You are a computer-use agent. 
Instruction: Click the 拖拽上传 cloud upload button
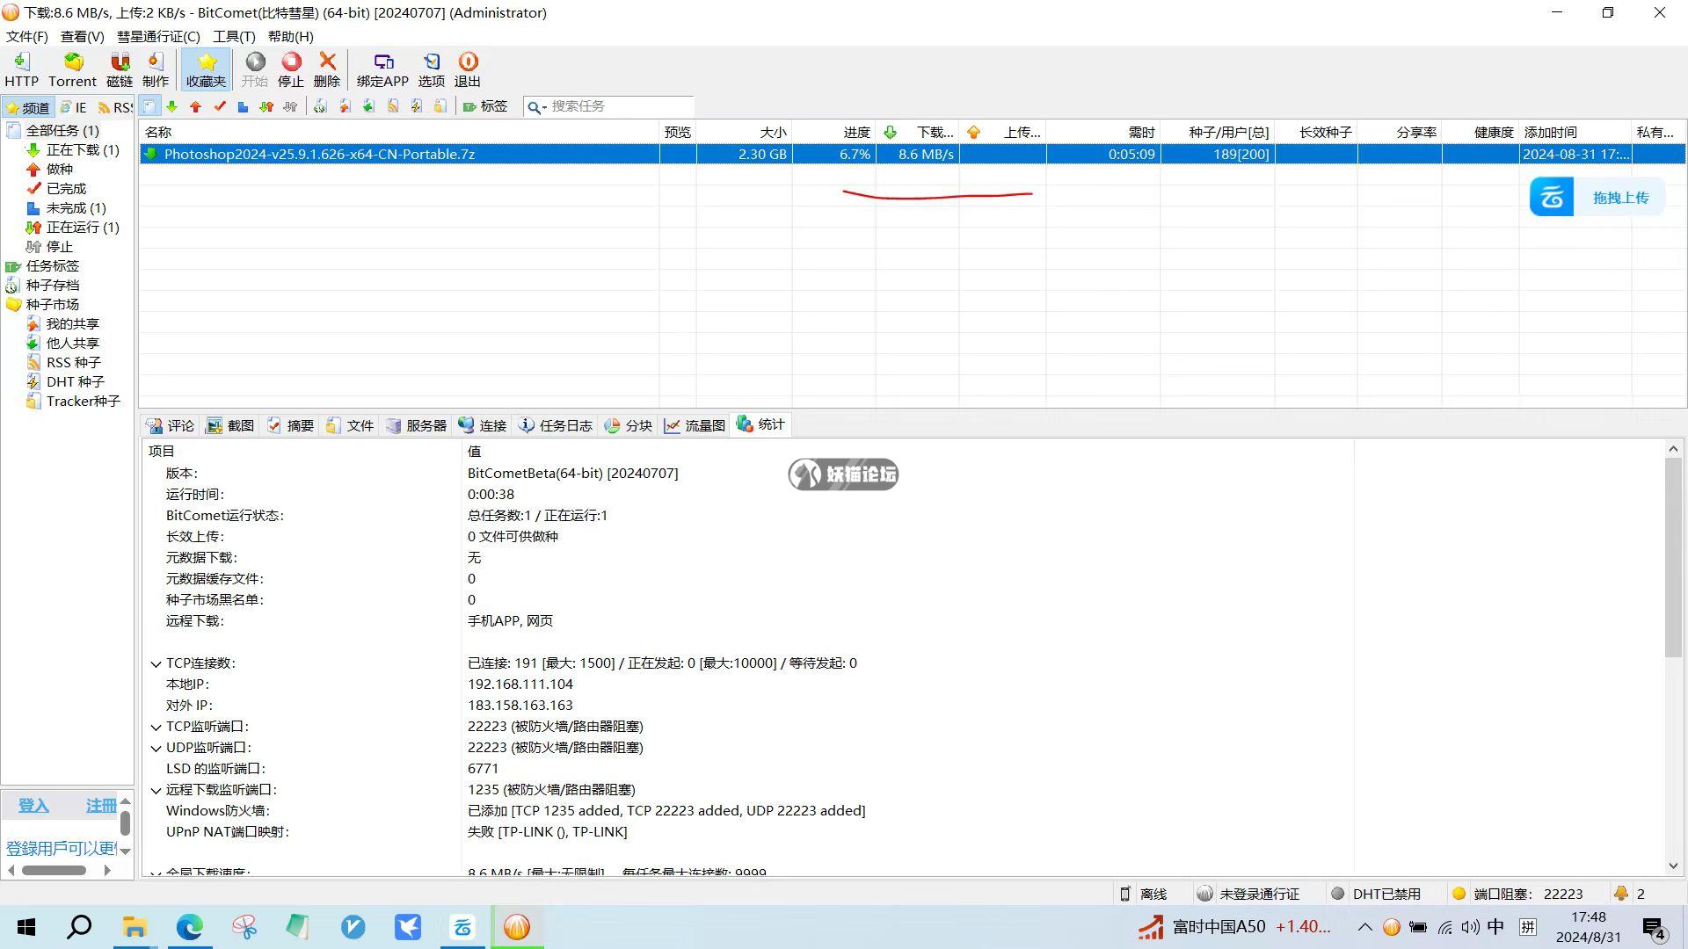pos(1597,197)
